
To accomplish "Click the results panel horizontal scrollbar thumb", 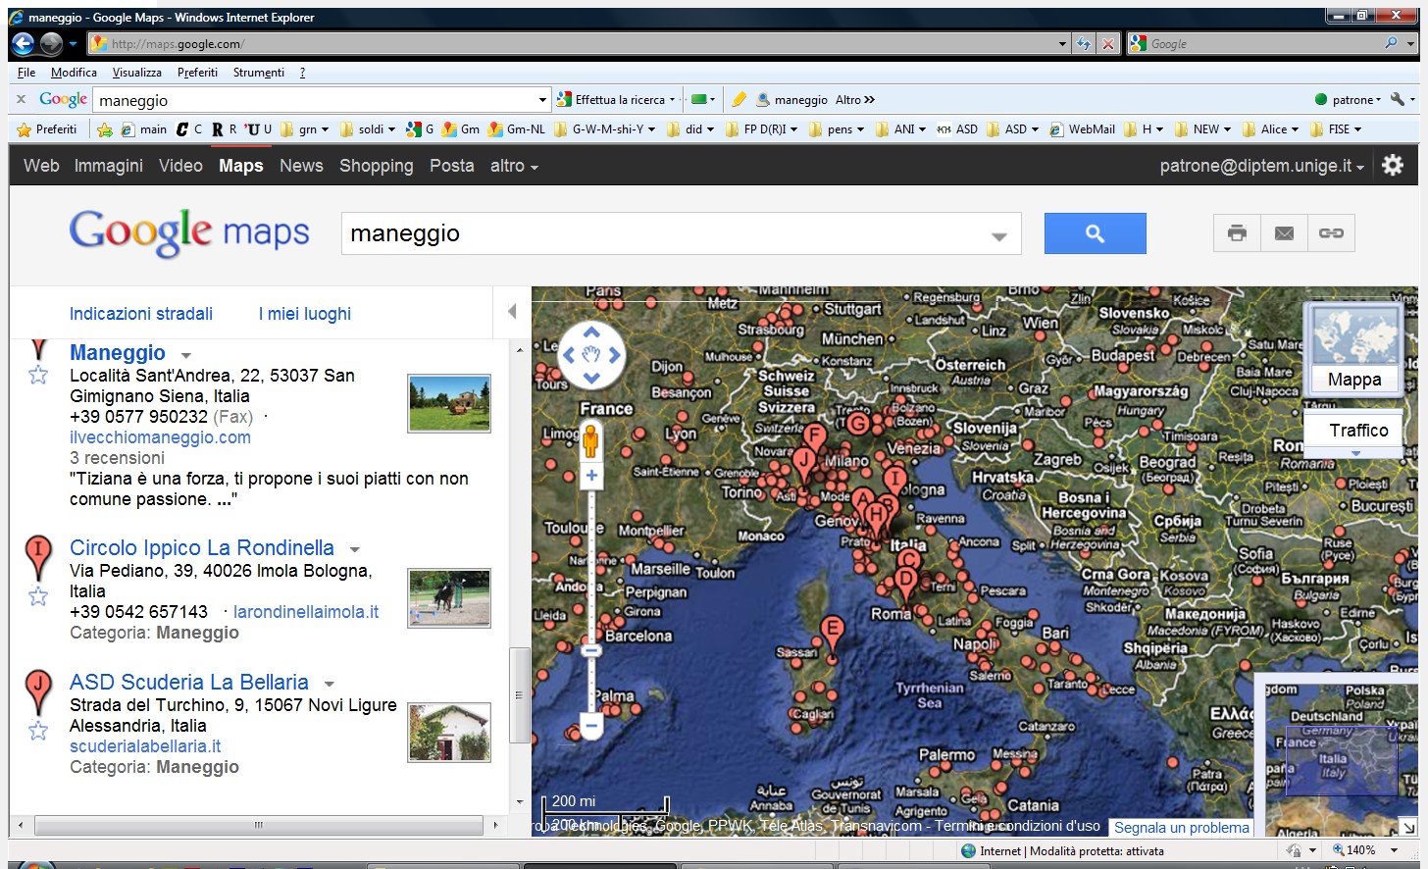I will (x=258, y=825).
